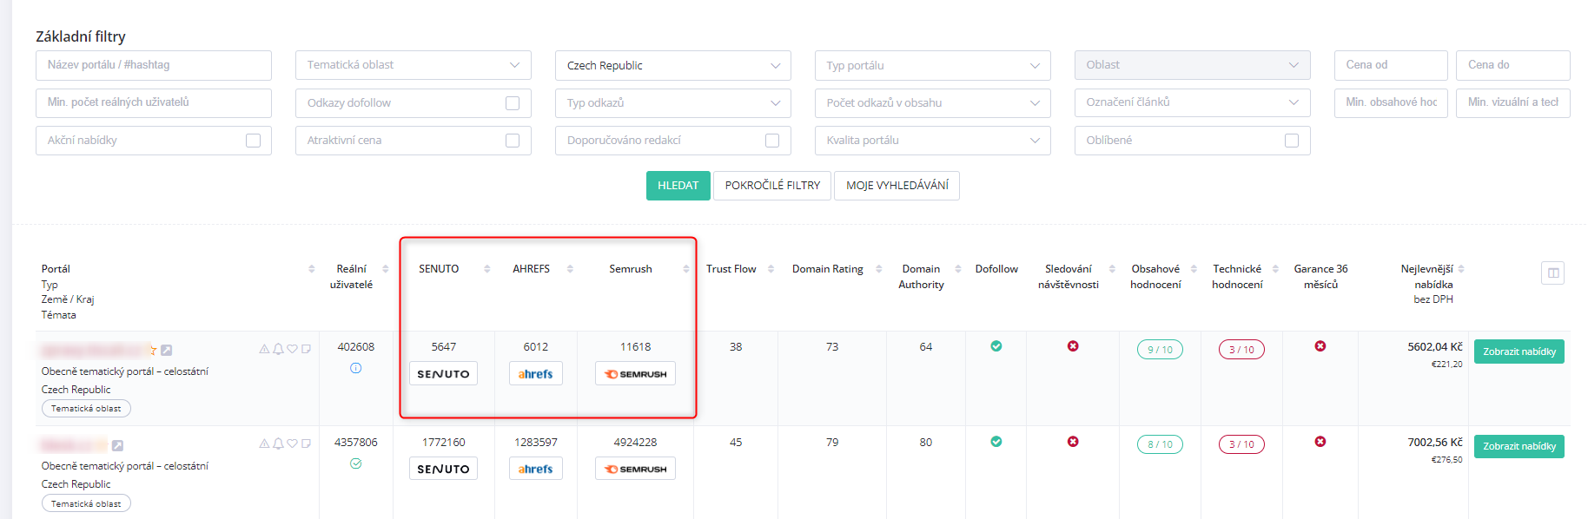Focus the Cena od price field
Screen dimensions: 1588x519
(x=1391, y=65)
